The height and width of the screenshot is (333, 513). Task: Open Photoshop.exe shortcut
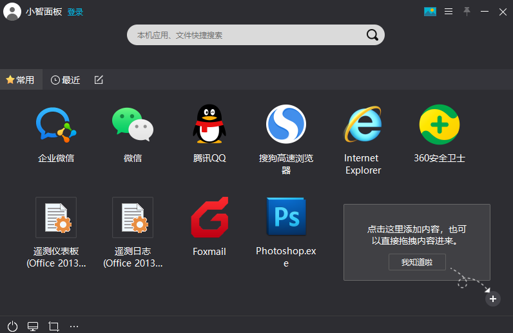pyautogui.click(x=286, y=216)
